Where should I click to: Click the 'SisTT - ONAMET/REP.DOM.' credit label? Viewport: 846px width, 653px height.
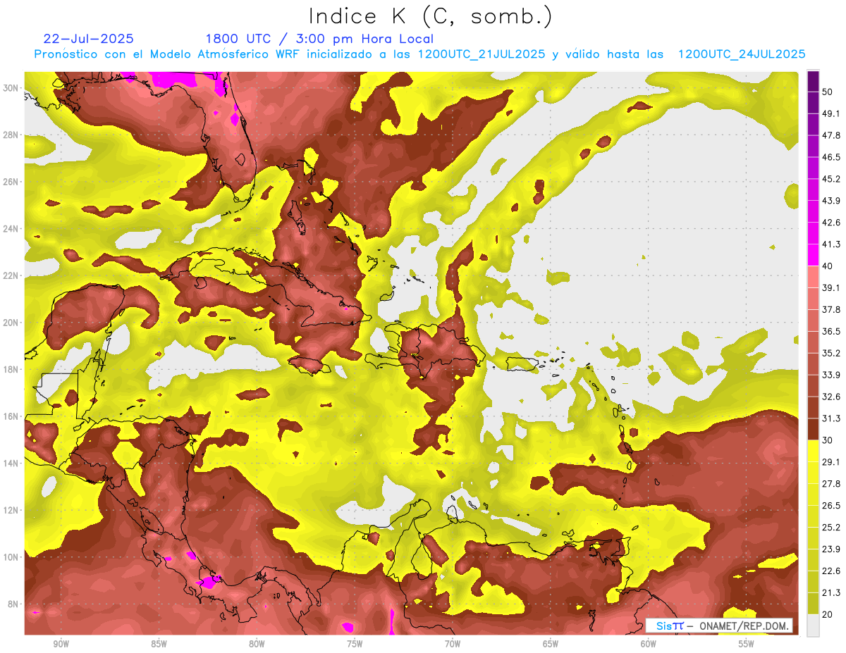(719, 626)
